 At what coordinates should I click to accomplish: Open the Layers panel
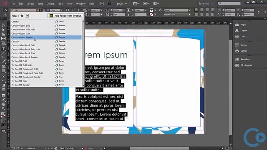pos(241,30)
